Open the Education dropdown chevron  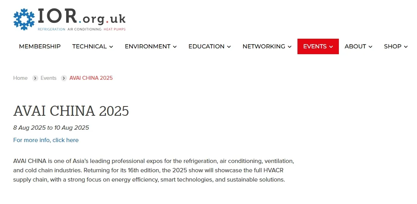229,47
